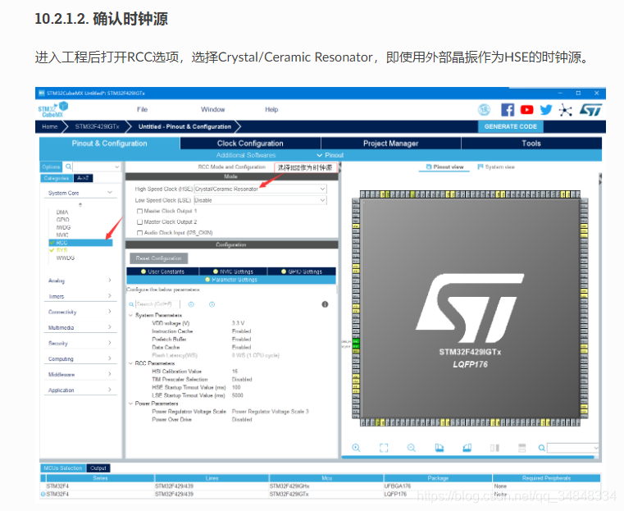This screenshot has width=624, height=511.
Task: Switch to Clock Configuration tab
Action: 250,144
